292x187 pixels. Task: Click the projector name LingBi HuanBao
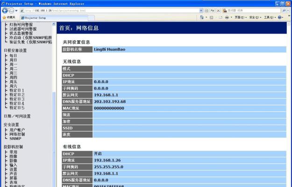(x=109, y=50)
